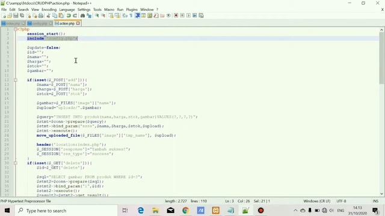Open the Macro menu
The height and width of the screenshot is (216, 385).
click(x=109, y=10)
